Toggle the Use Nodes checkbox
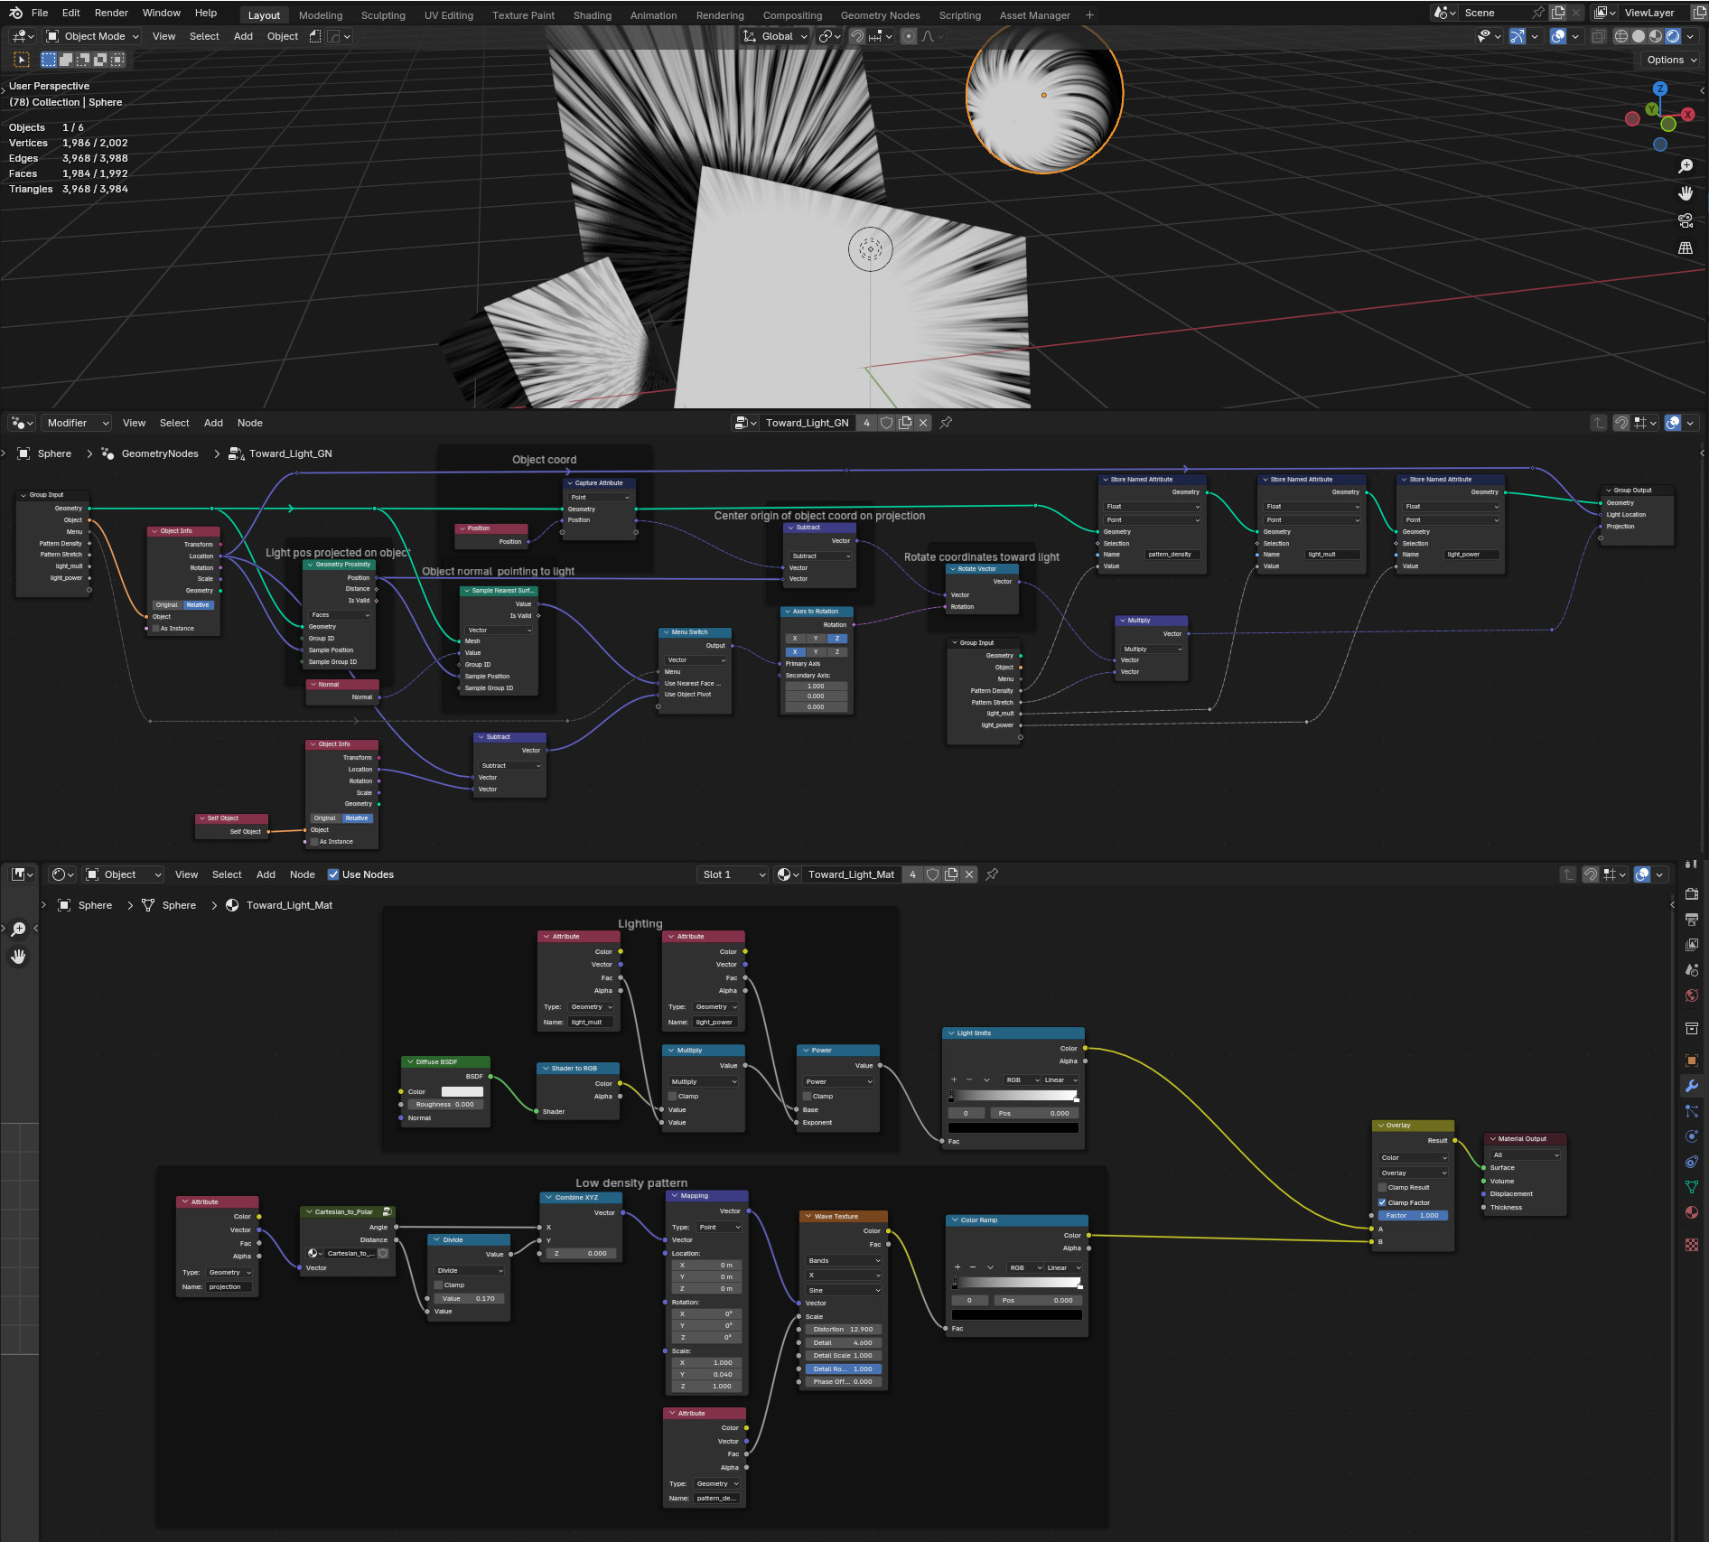Image resolution: width=1709 pixels, height=1542 pixels. [x=333, y=874]
